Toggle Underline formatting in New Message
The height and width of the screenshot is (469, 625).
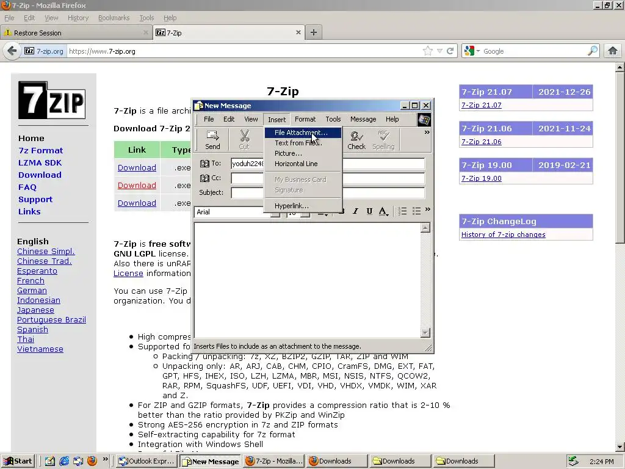369,211
